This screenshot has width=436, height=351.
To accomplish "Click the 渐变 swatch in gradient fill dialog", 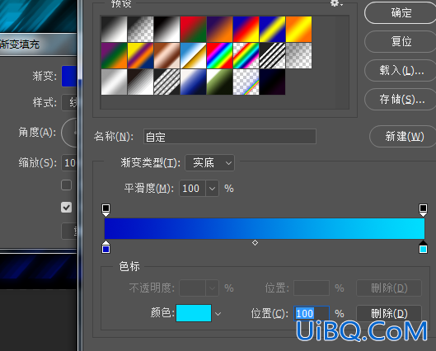I will coord(69,76).
